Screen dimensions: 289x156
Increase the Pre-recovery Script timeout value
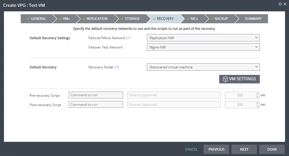click(x=258, y=94)
